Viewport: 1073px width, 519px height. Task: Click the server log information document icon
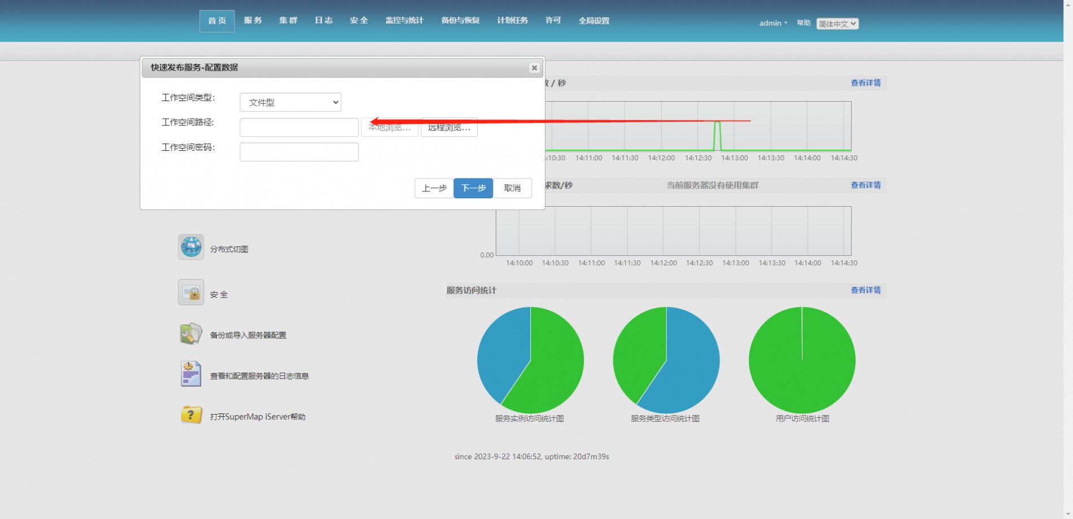click(191, 374)
